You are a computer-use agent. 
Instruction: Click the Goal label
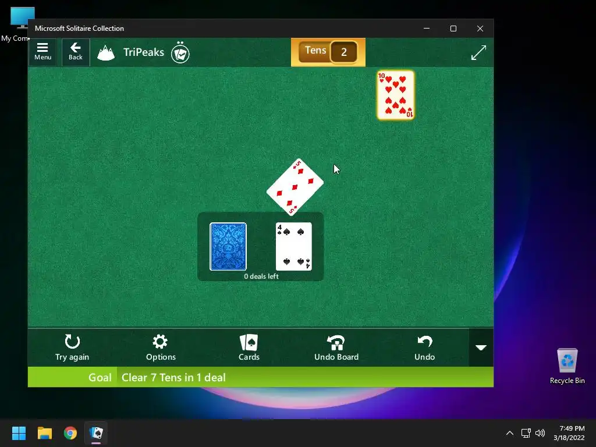[x=100, y=377]
